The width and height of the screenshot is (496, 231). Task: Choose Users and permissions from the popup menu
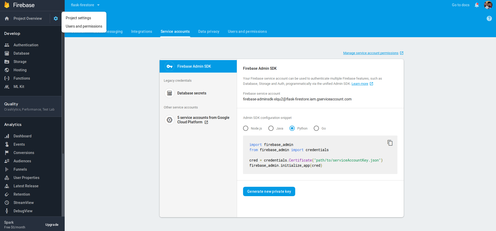coord(84,26)
